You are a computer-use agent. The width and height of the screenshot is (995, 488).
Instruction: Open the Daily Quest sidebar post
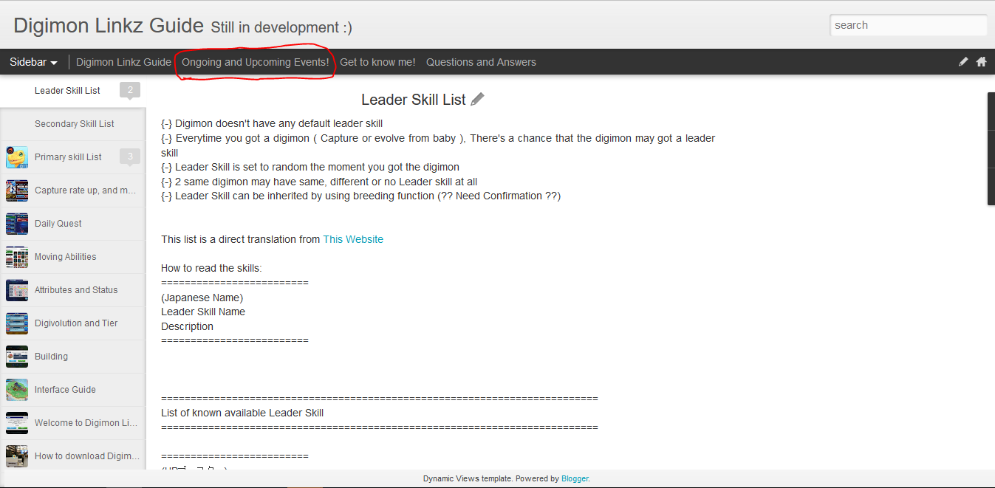pos(72,224)
